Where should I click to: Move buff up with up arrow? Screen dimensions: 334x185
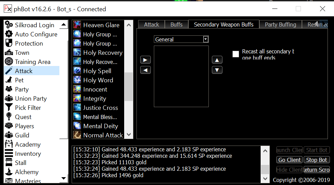[x=217, y=60]
